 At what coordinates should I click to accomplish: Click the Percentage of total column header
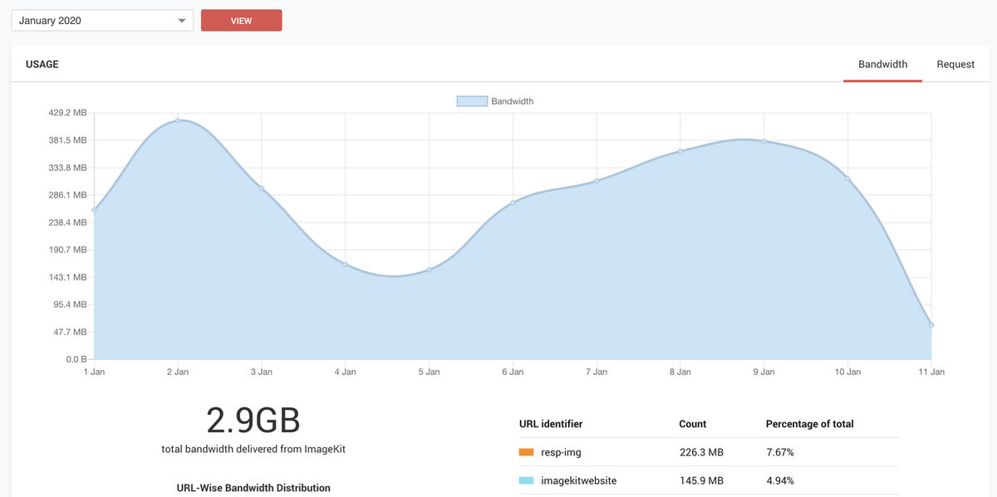(x=810, y=423)
